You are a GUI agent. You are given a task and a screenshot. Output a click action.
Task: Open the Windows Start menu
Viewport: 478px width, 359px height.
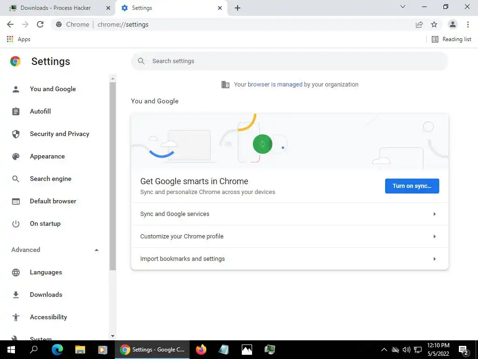coord(11,350)
